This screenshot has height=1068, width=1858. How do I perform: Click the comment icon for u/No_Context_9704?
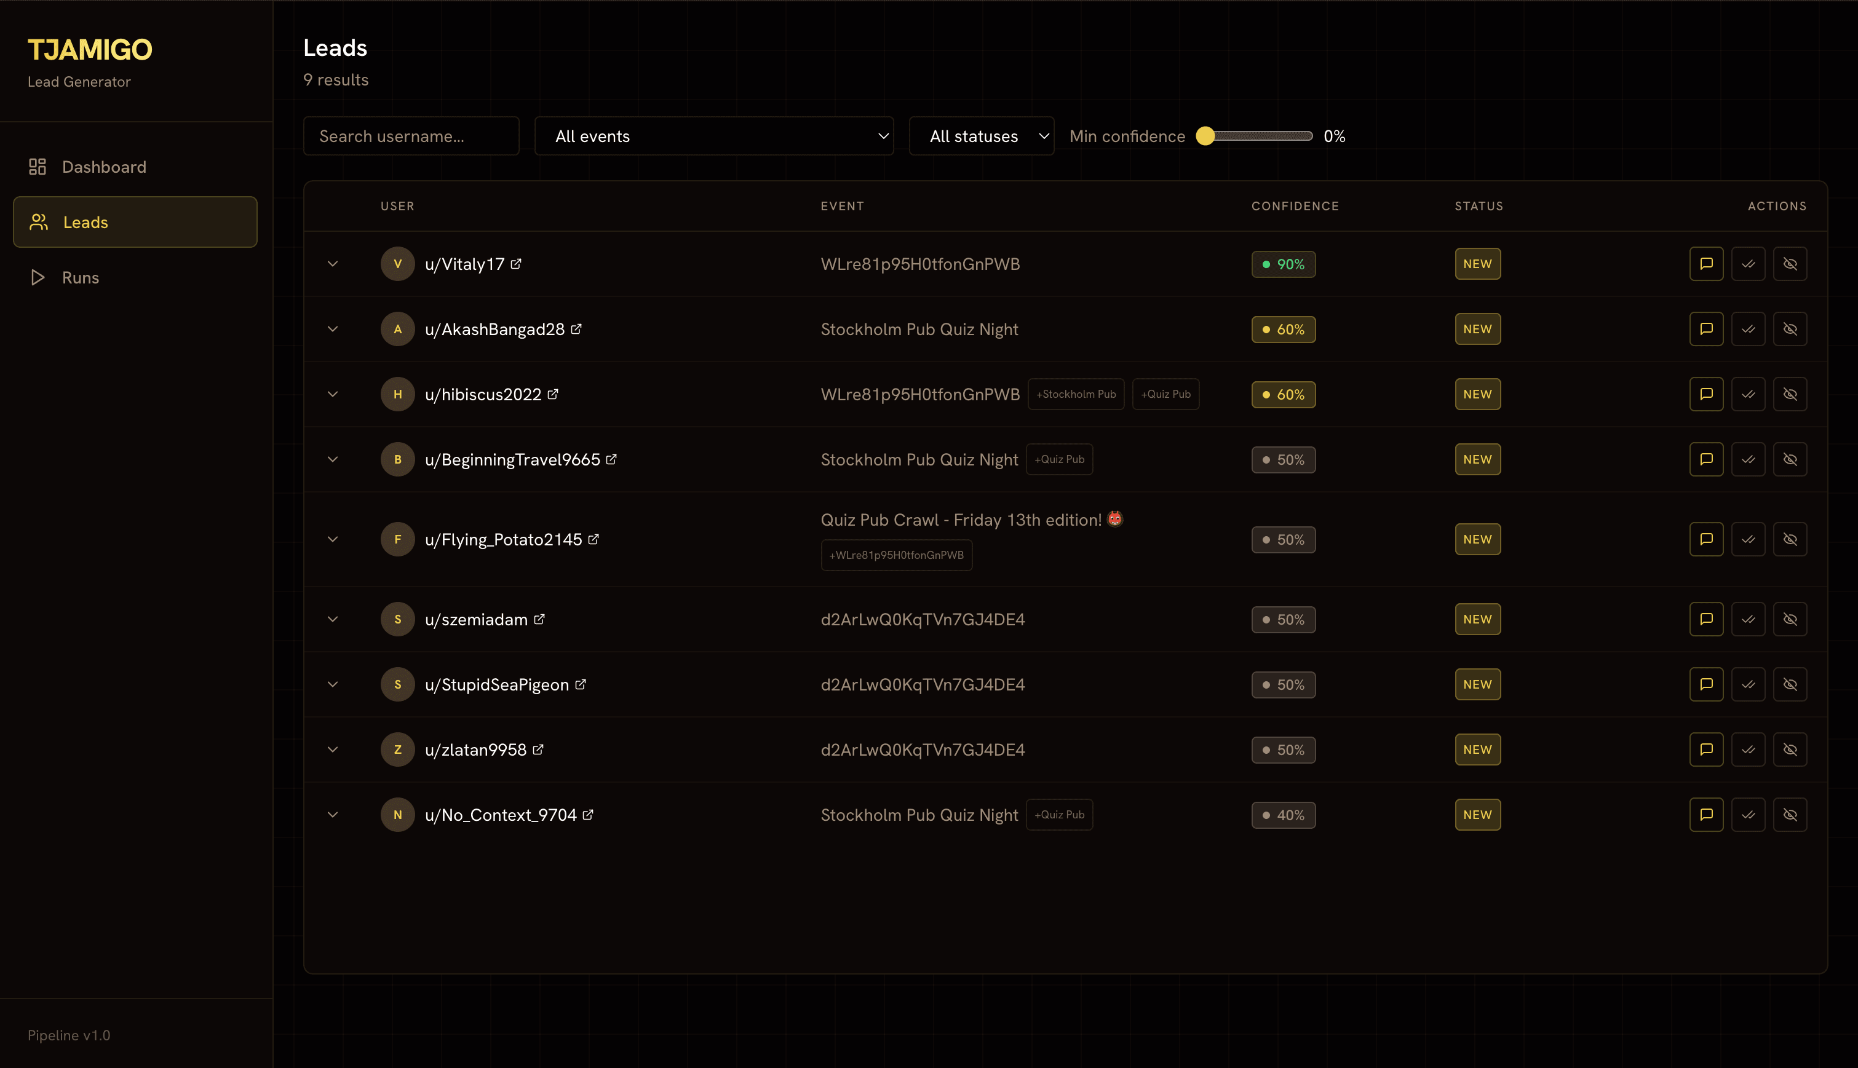pos(1706,814)
